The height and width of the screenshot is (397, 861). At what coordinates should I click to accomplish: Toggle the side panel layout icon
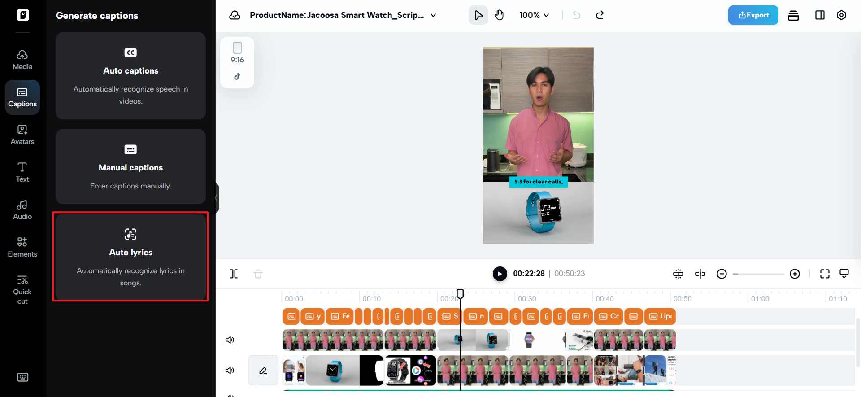tap(820, 15)
